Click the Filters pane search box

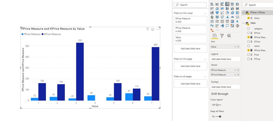tap(190, 5)
